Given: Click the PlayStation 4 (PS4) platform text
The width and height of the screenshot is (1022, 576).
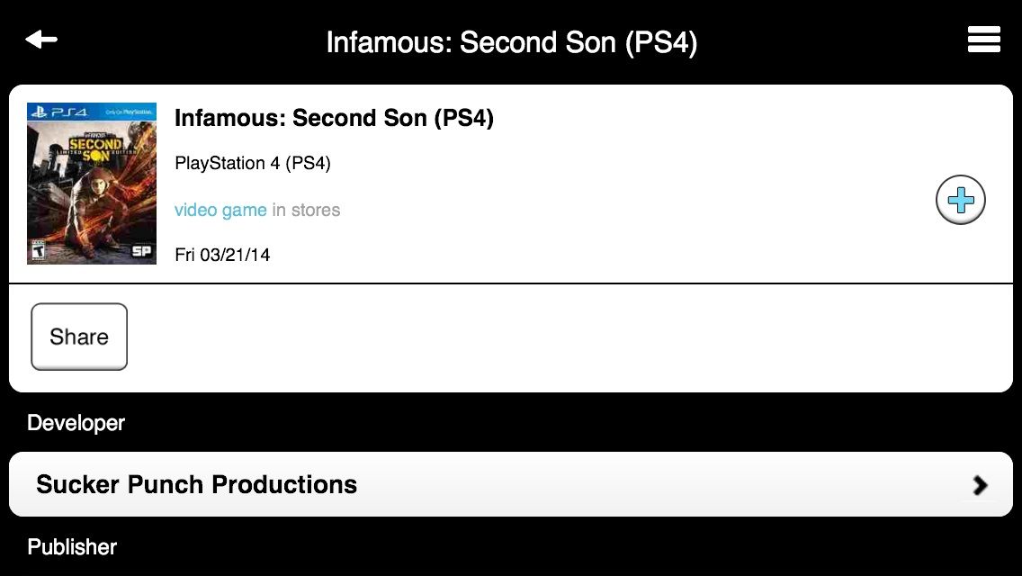Looking at the screenshot, I should pos(253,164).
